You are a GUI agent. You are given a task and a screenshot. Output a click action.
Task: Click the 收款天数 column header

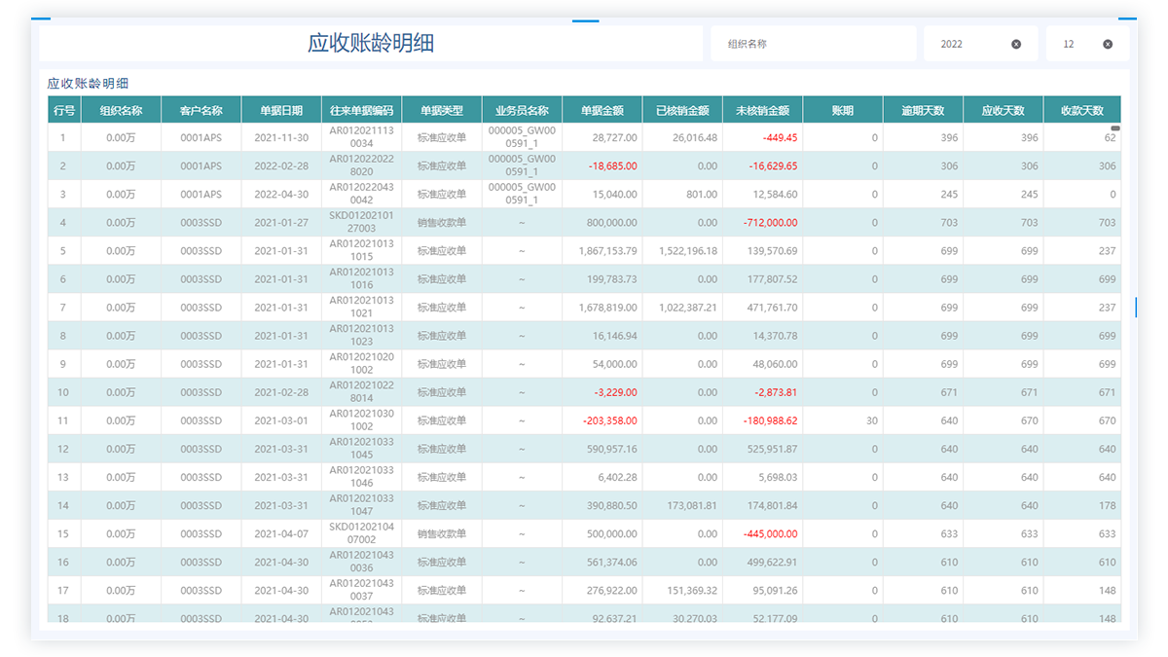[x=1081, y=110]
